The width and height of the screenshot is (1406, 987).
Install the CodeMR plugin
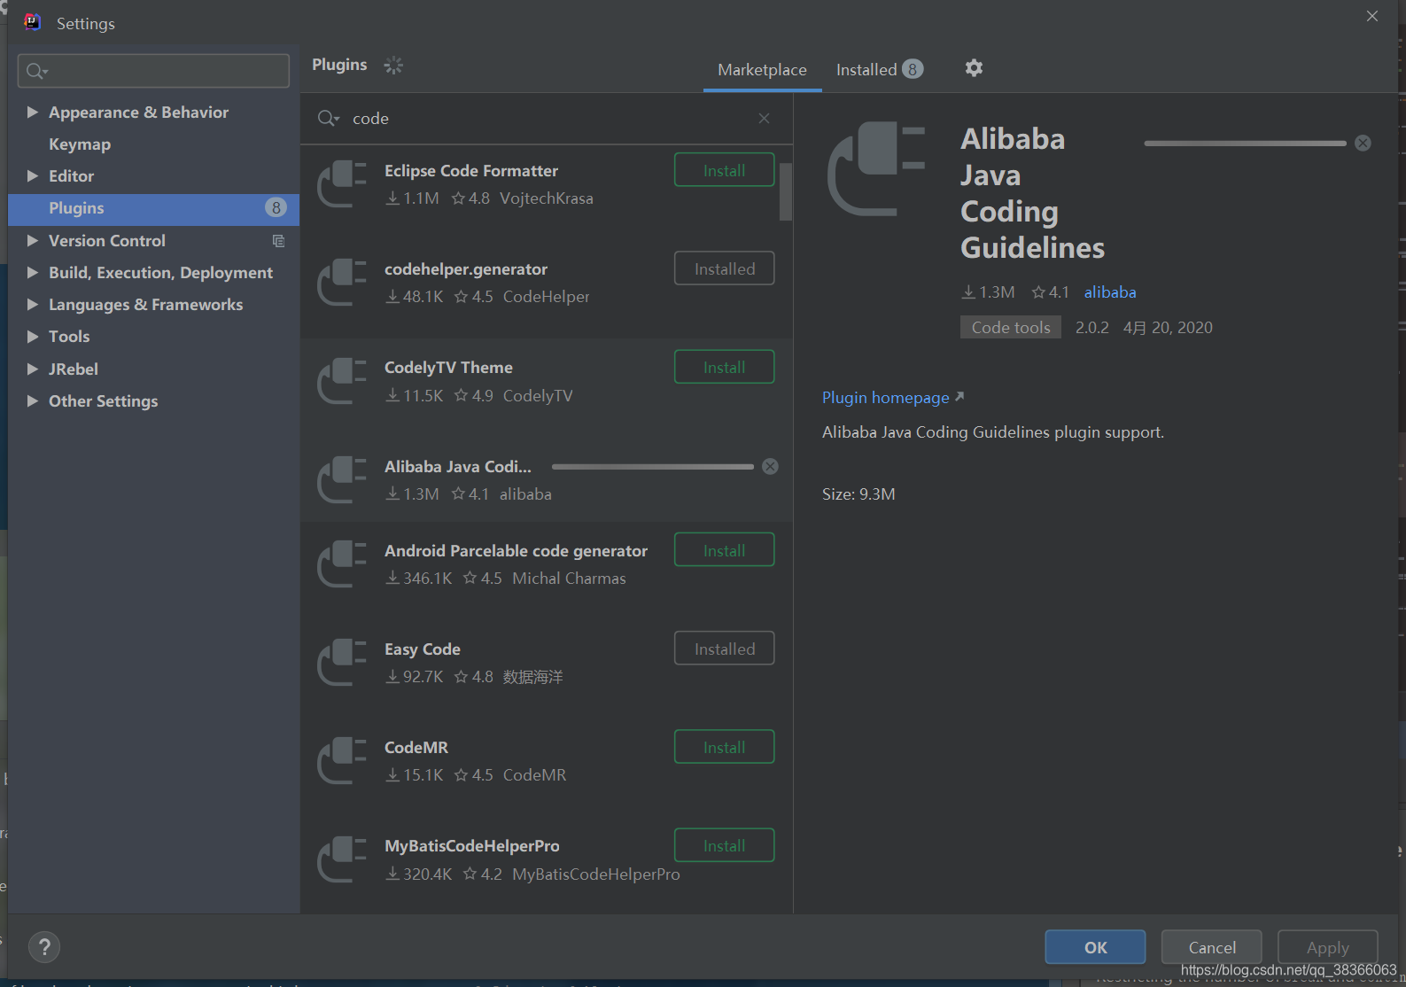tap(725, 747)
